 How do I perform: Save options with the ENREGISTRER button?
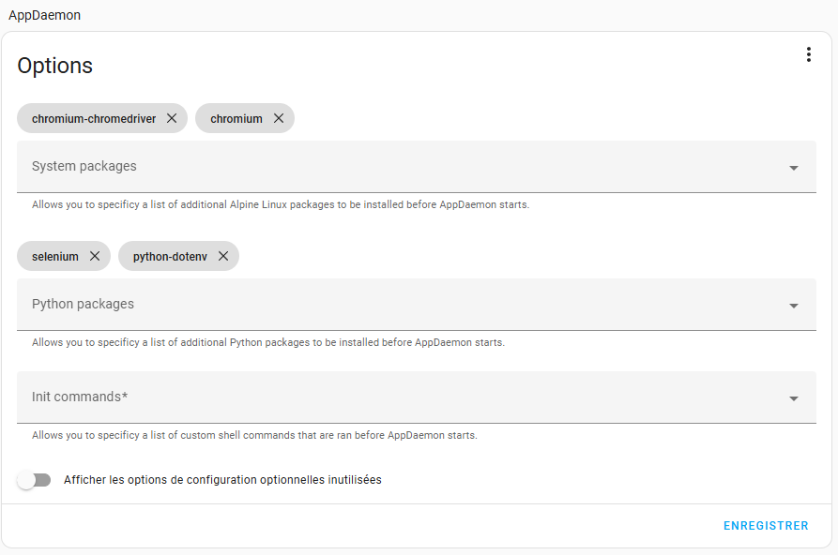[766, 526]
